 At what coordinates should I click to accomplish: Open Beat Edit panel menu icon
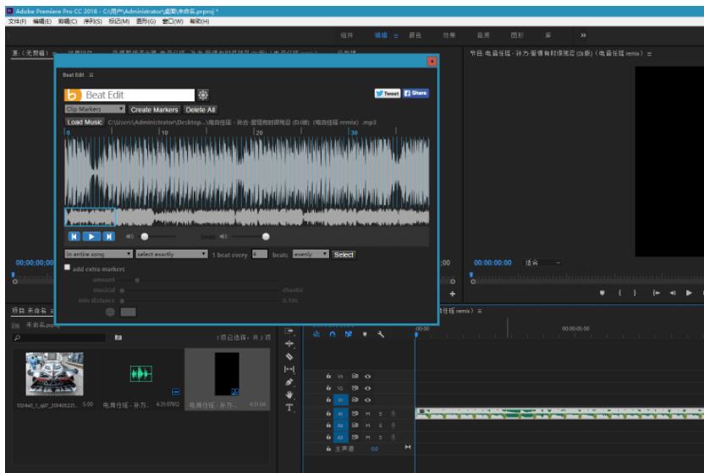(91, 75)
